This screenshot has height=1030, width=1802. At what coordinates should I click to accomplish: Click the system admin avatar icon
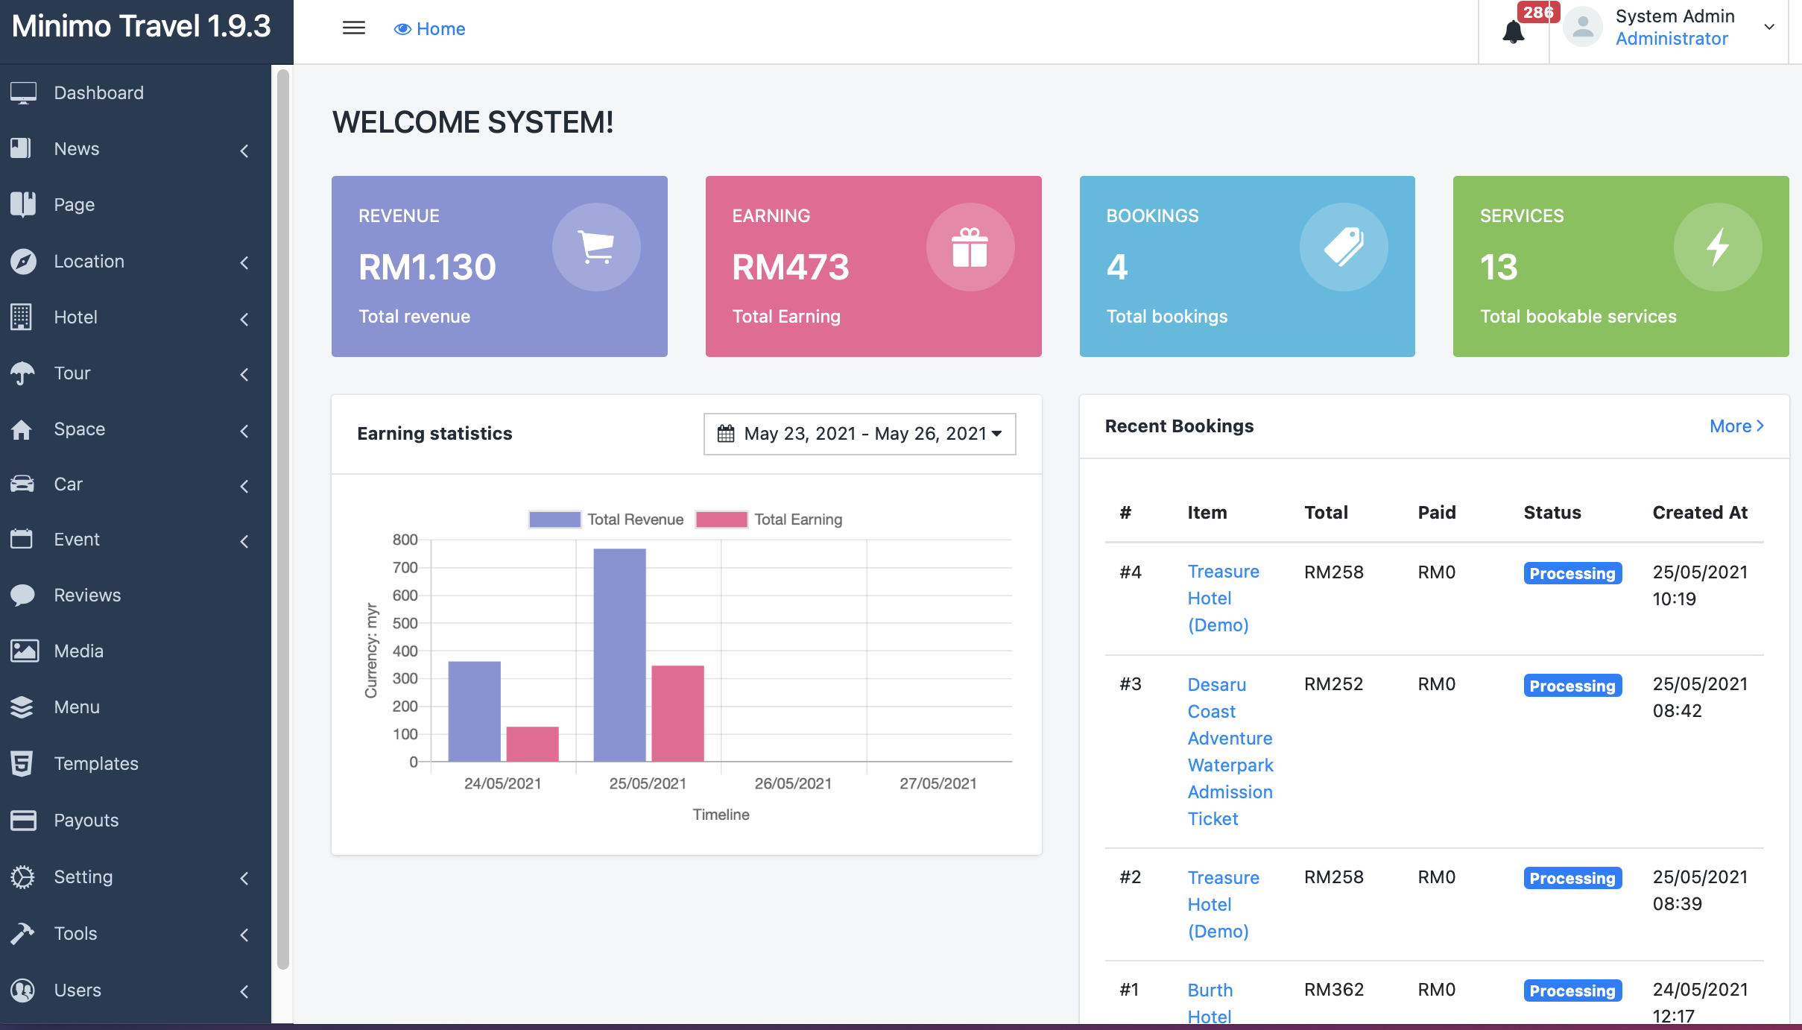[x=1582, y=28]
